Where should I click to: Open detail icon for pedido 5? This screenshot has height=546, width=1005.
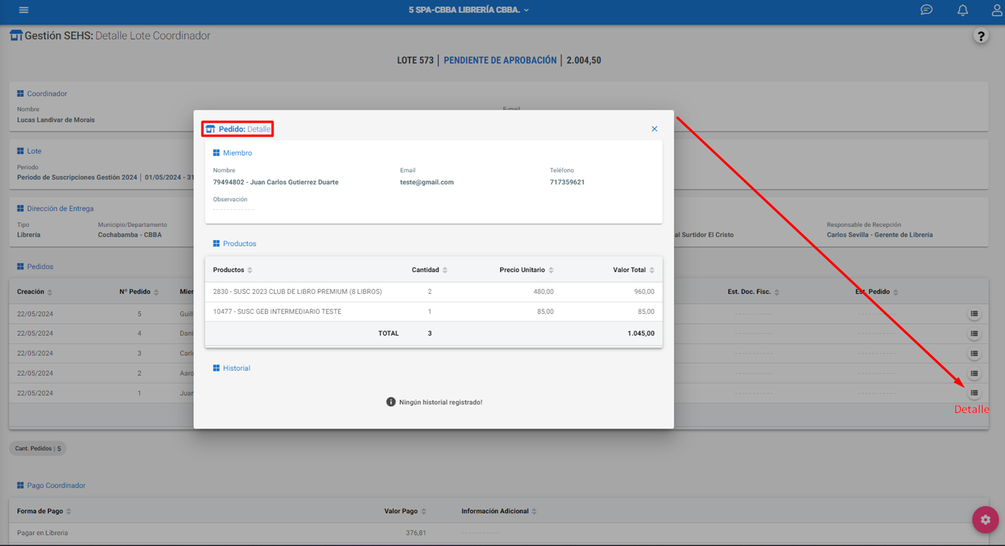pyautogui.click(x=974, y=314)
